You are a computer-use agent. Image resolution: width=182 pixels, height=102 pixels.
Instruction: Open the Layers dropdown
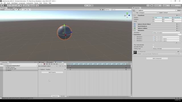[x=166, y=5]
